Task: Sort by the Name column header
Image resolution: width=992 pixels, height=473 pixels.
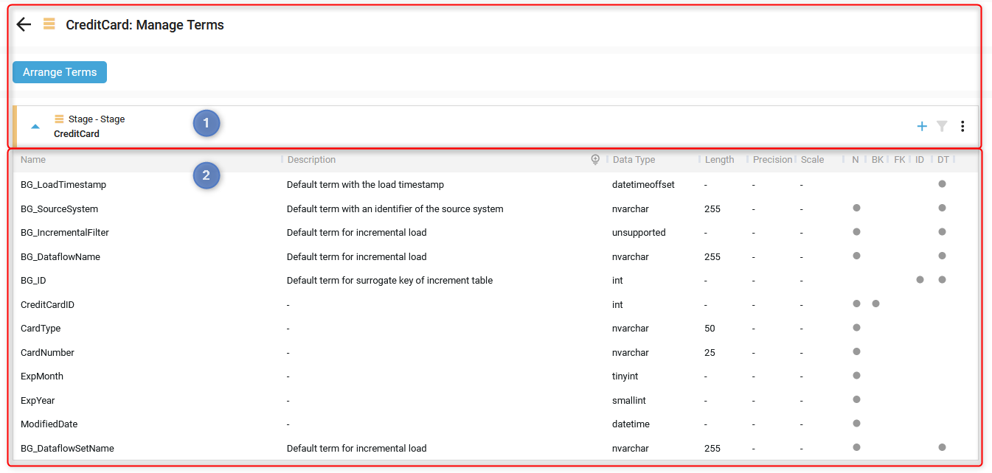Action: (x=33, y=160)
